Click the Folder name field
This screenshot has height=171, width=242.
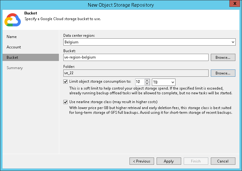(x=135, y=73)
